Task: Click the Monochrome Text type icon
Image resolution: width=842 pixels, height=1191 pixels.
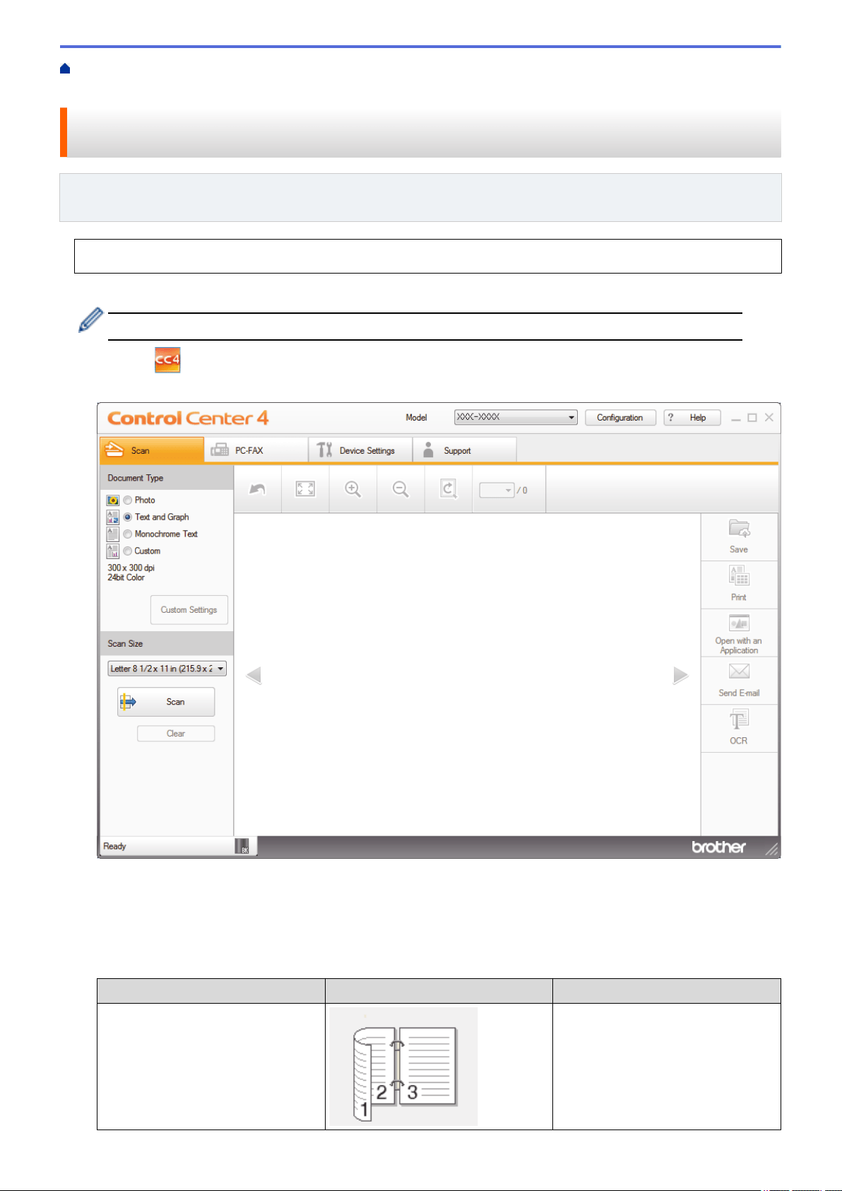Action: tap(113, 534)
